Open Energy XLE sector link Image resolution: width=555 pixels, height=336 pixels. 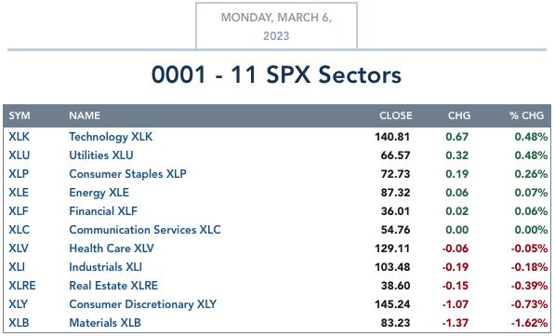99,193
